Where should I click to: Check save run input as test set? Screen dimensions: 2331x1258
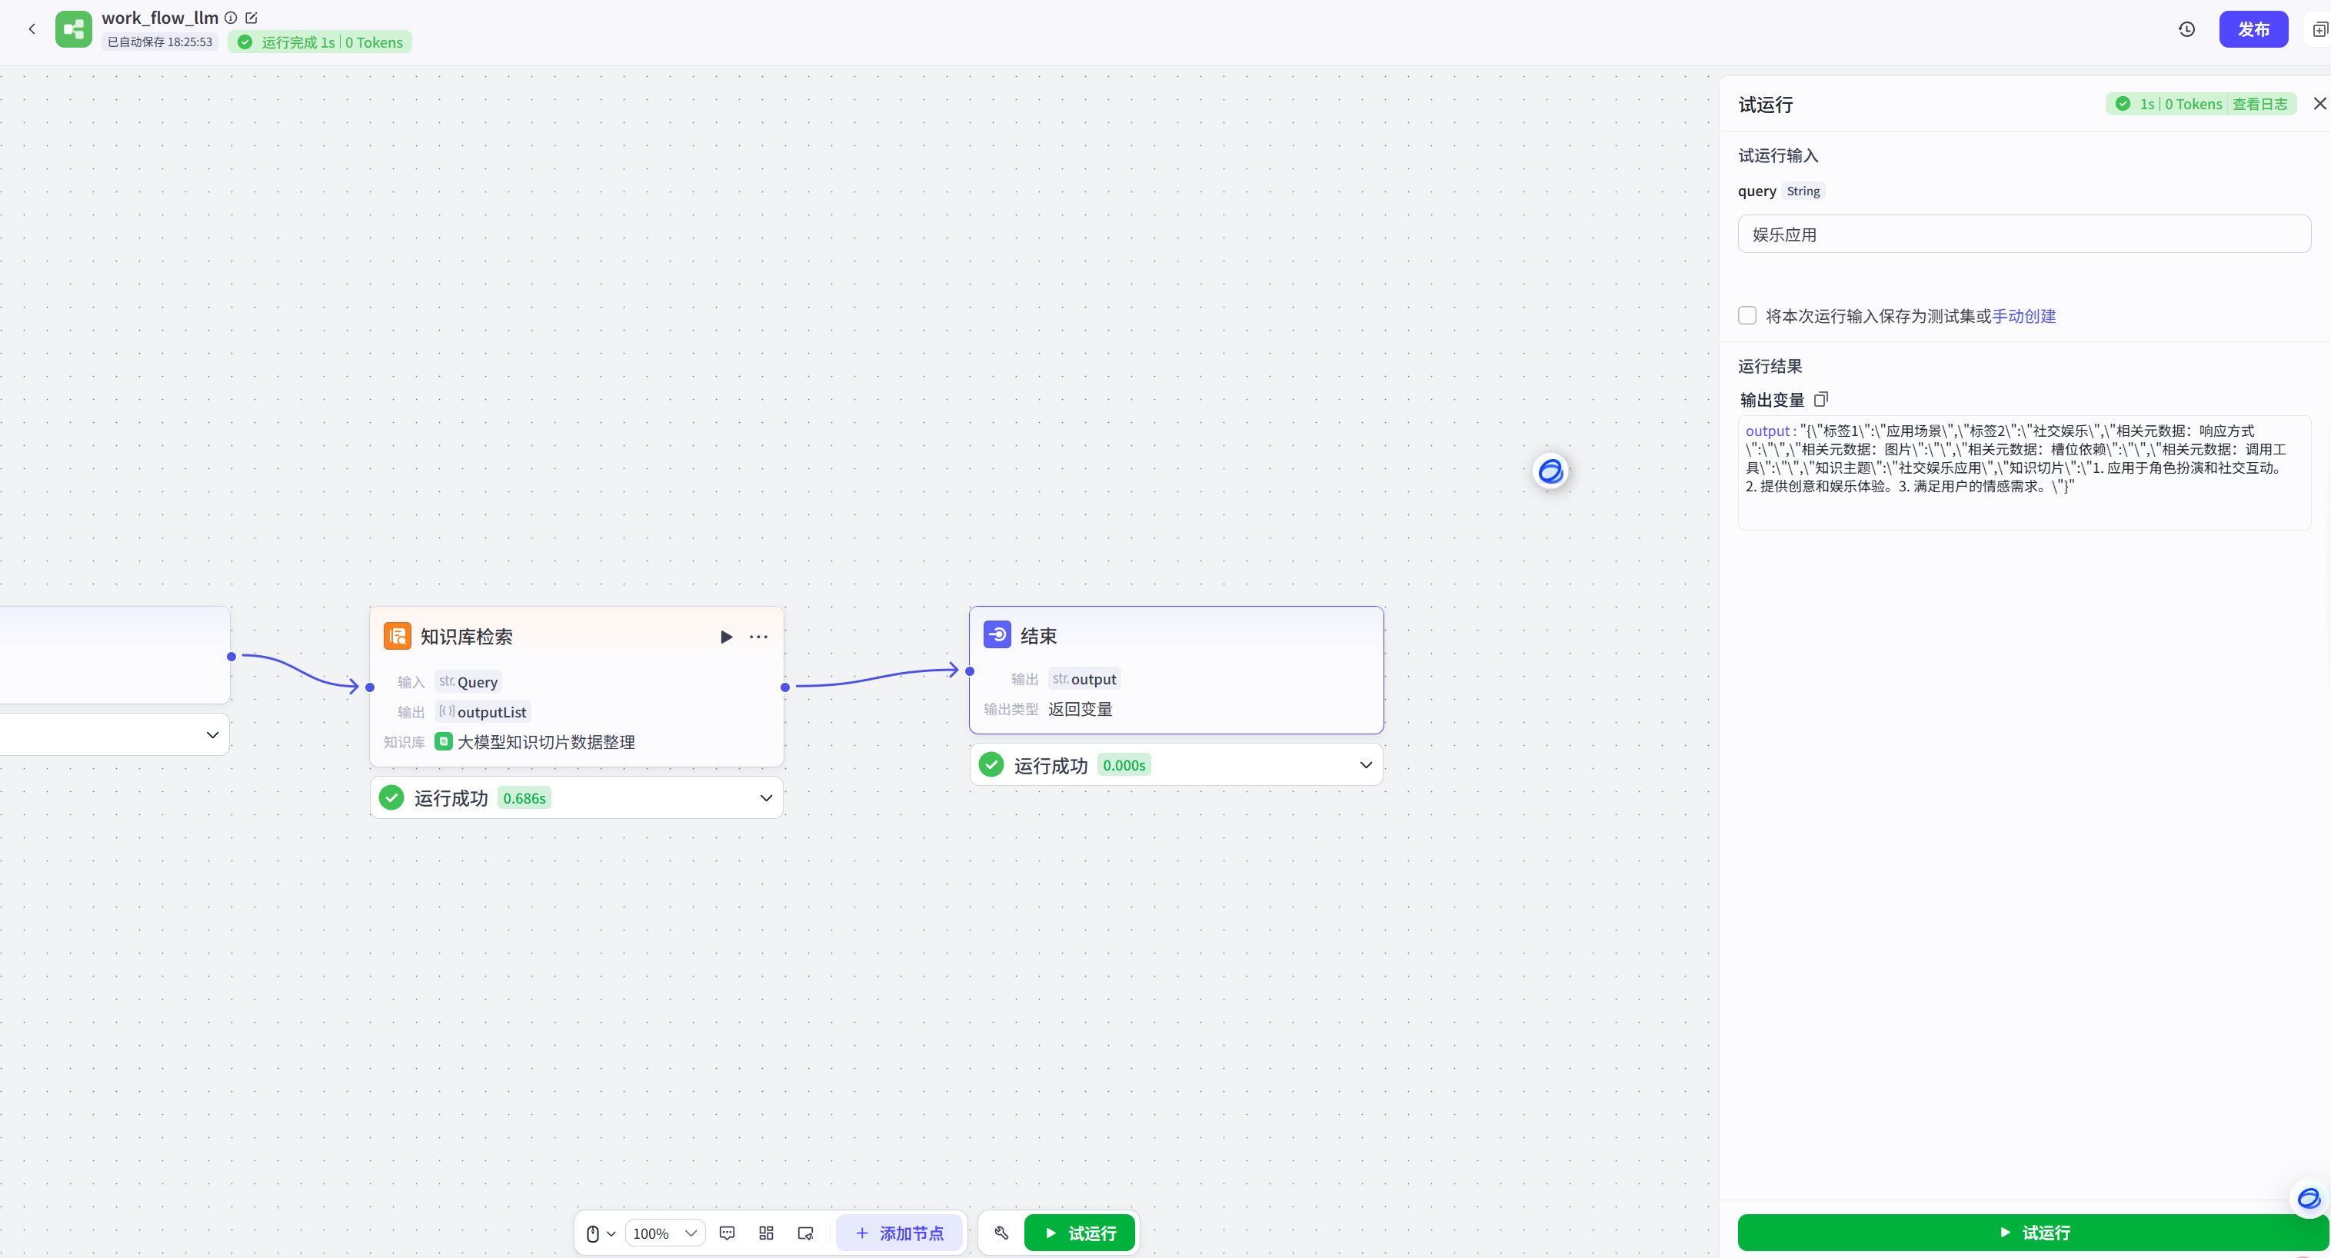click(1747, 315)
